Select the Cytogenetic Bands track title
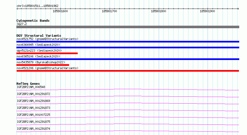This screenshot has height=135, width=247. pos(33,21)
